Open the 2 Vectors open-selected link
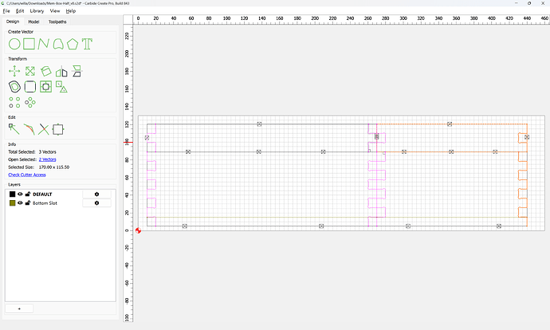Image resolution: width=550 pixels, height=330 pixels. point(47,159)
